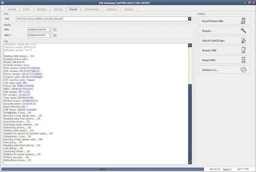Click the Repair... button
The image size is (256, 172).
point(224,31)
